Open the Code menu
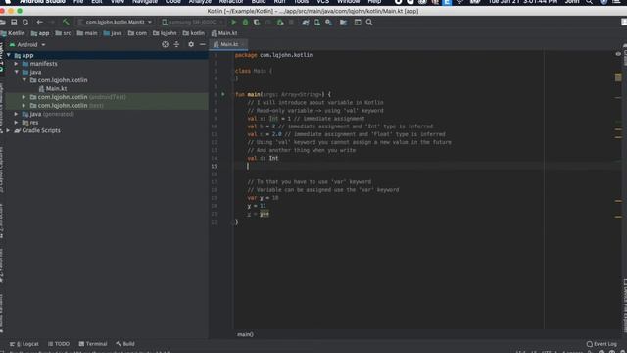The height and width of the screenshot is (353, 627). (173, 2)
